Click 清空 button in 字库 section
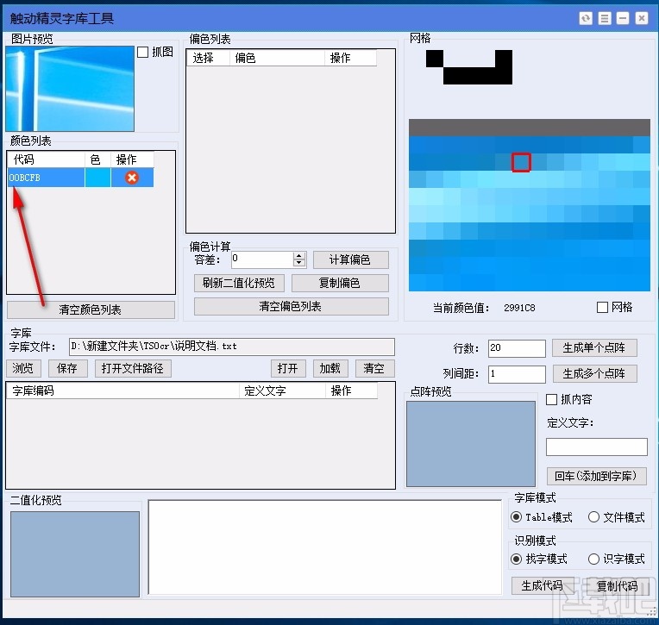The height and width of the screenshot is (625, 659). point(374,368)
